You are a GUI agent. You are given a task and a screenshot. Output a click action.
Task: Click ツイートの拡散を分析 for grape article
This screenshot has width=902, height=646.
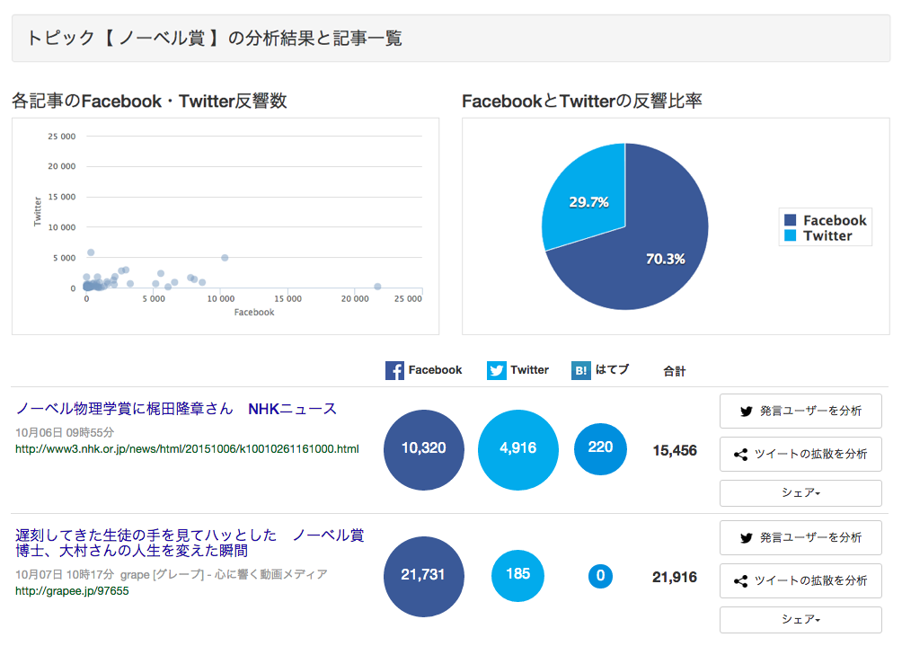(x=800, y=580)
